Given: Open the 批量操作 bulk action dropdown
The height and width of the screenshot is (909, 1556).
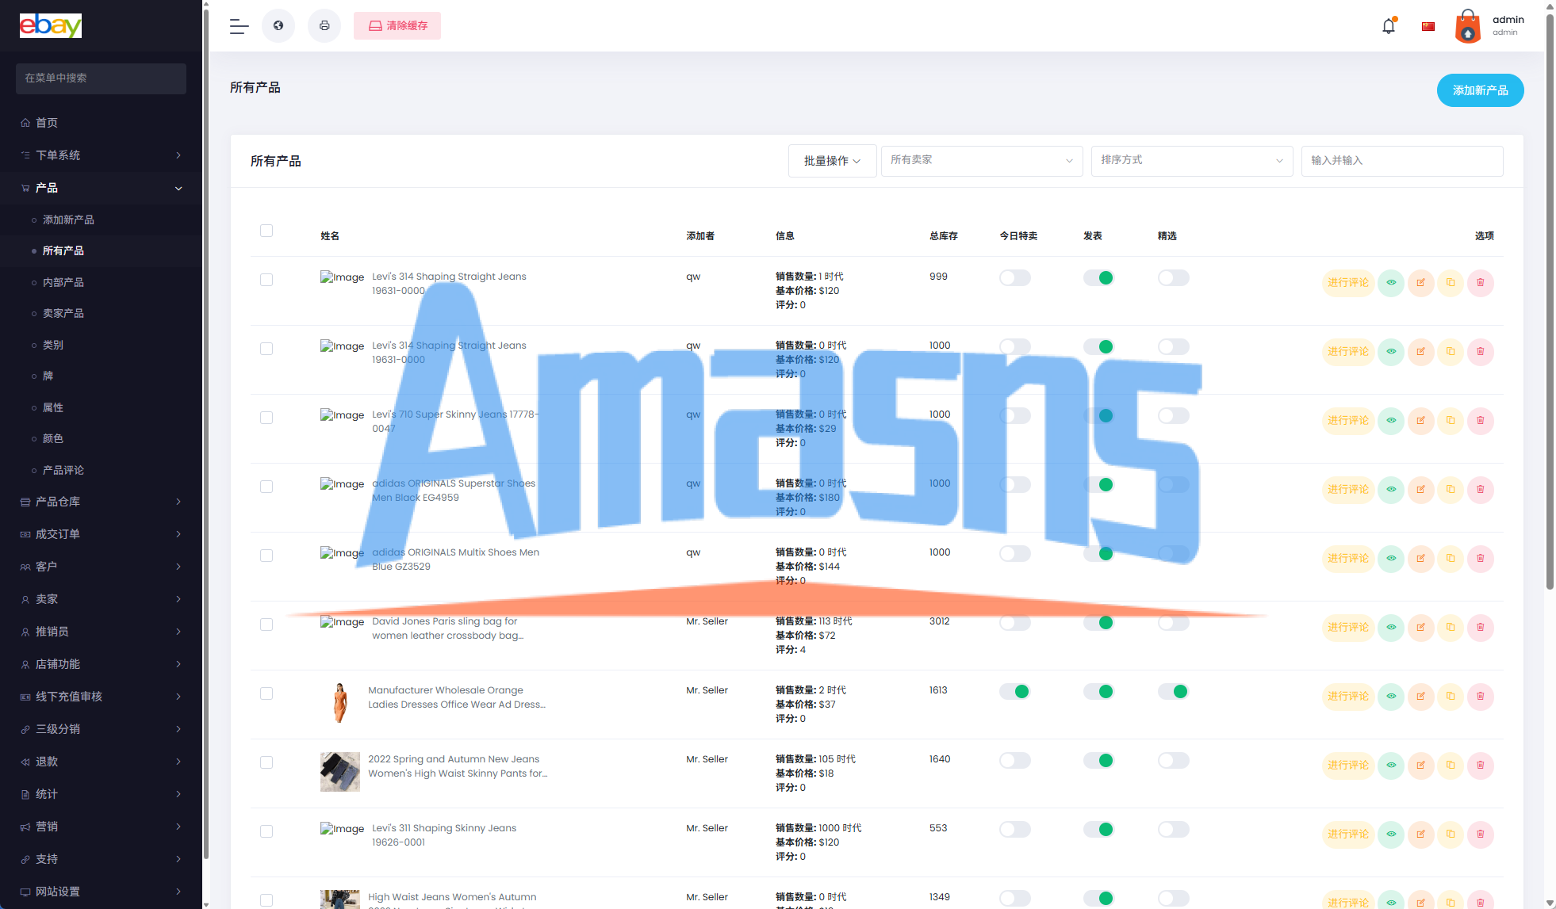Looking at the screenshot, I should pyautogui.click(x=832, y=161).
